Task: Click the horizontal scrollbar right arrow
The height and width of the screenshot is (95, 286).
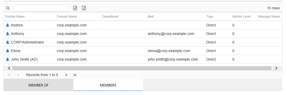Action: pyautogui.click(x=276, y=68)
